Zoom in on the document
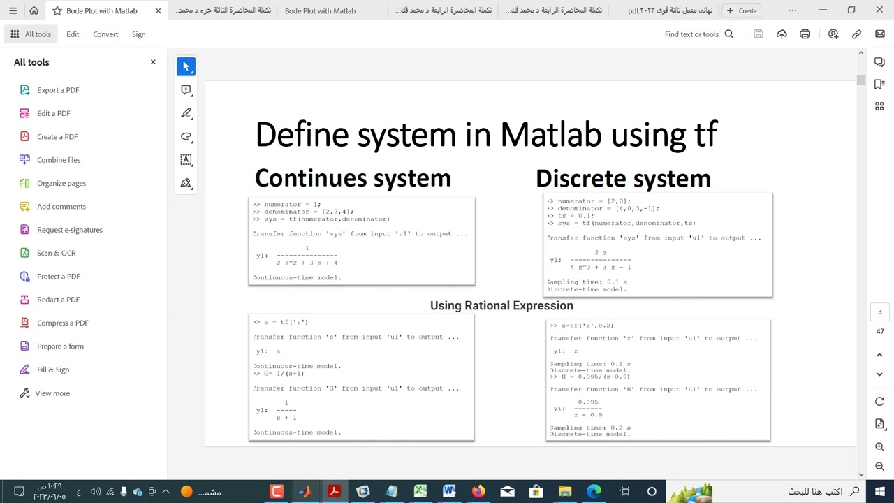Image resolution: width=894 pixels, height=503 pixels. click(879, 447)
